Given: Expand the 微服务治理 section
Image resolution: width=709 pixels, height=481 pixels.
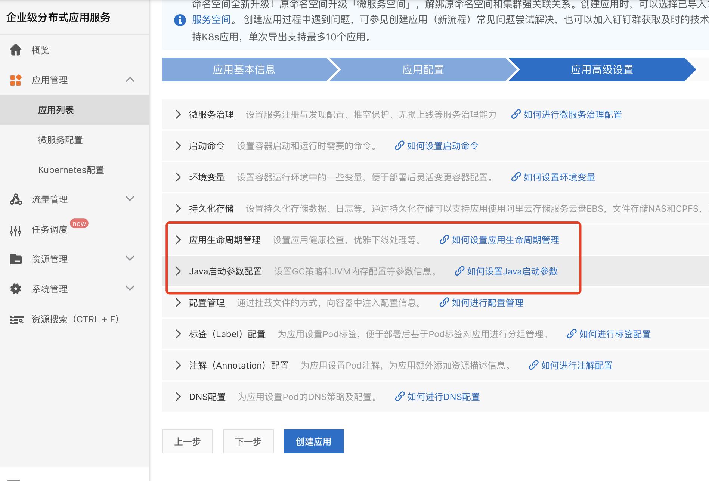Looking at the screenshot, I should 178,114.
